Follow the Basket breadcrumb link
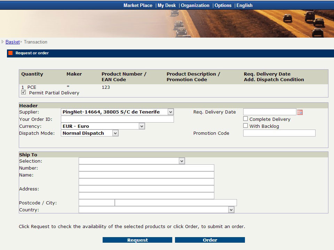The width and height of the screenshot is (334, 250). click(13, 42)
